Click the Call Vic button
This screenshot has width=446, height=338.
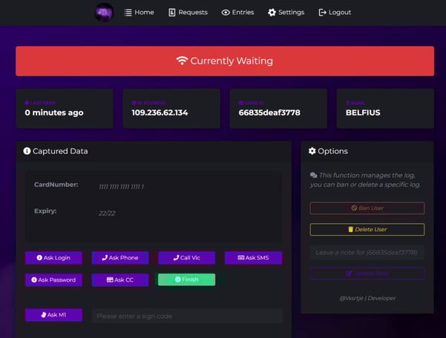click(186, 258)
